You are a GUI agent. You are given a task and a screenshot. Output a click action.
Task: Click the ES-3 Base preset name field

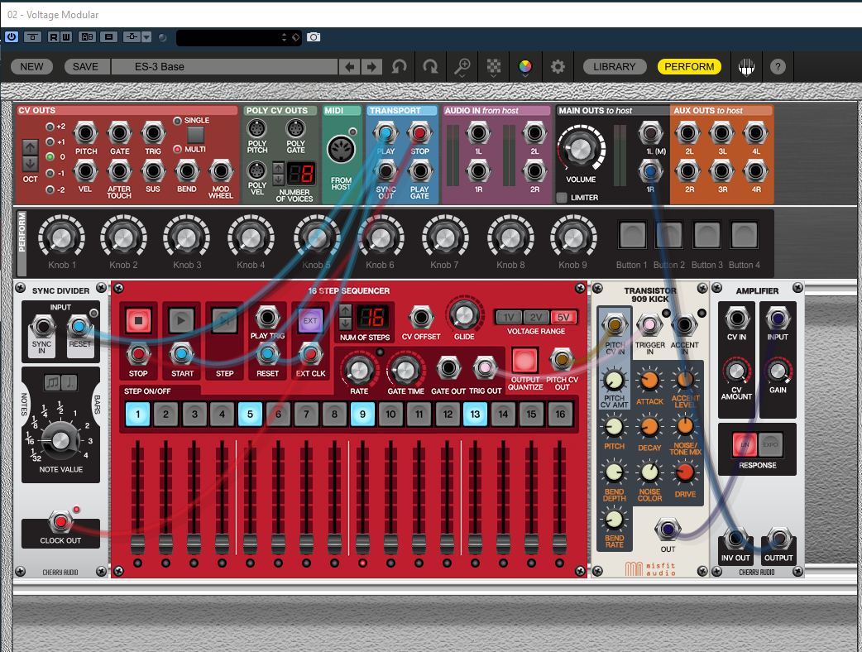224,67
